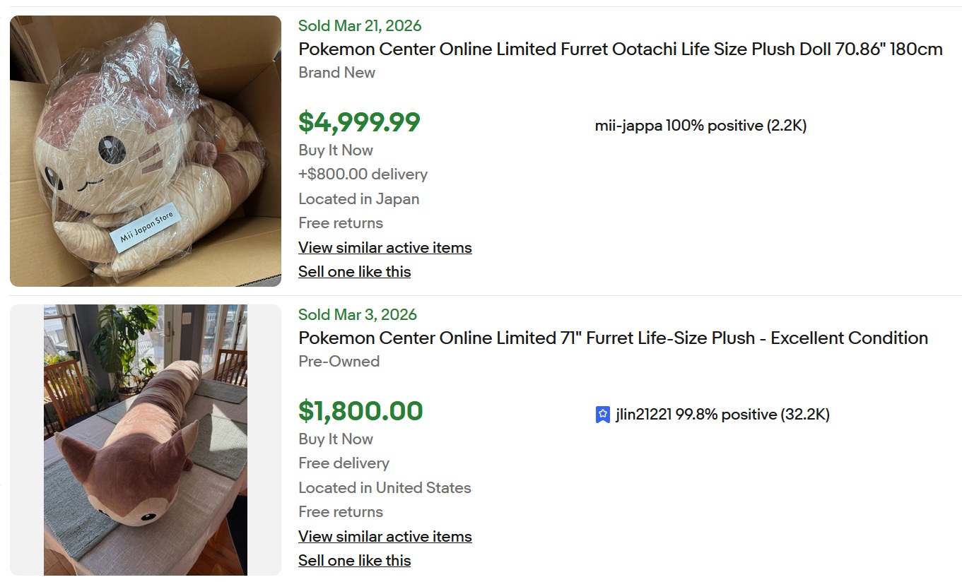Image resolution: width=962 pixels, height=582 pixels.
Task: Open the boxed Furret plush listing photo
Action: [x=146, y=151]
